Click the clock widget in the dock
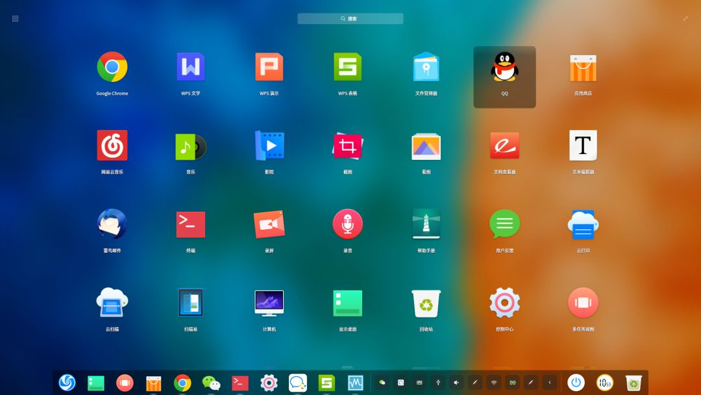 click(x=605, y=383)
